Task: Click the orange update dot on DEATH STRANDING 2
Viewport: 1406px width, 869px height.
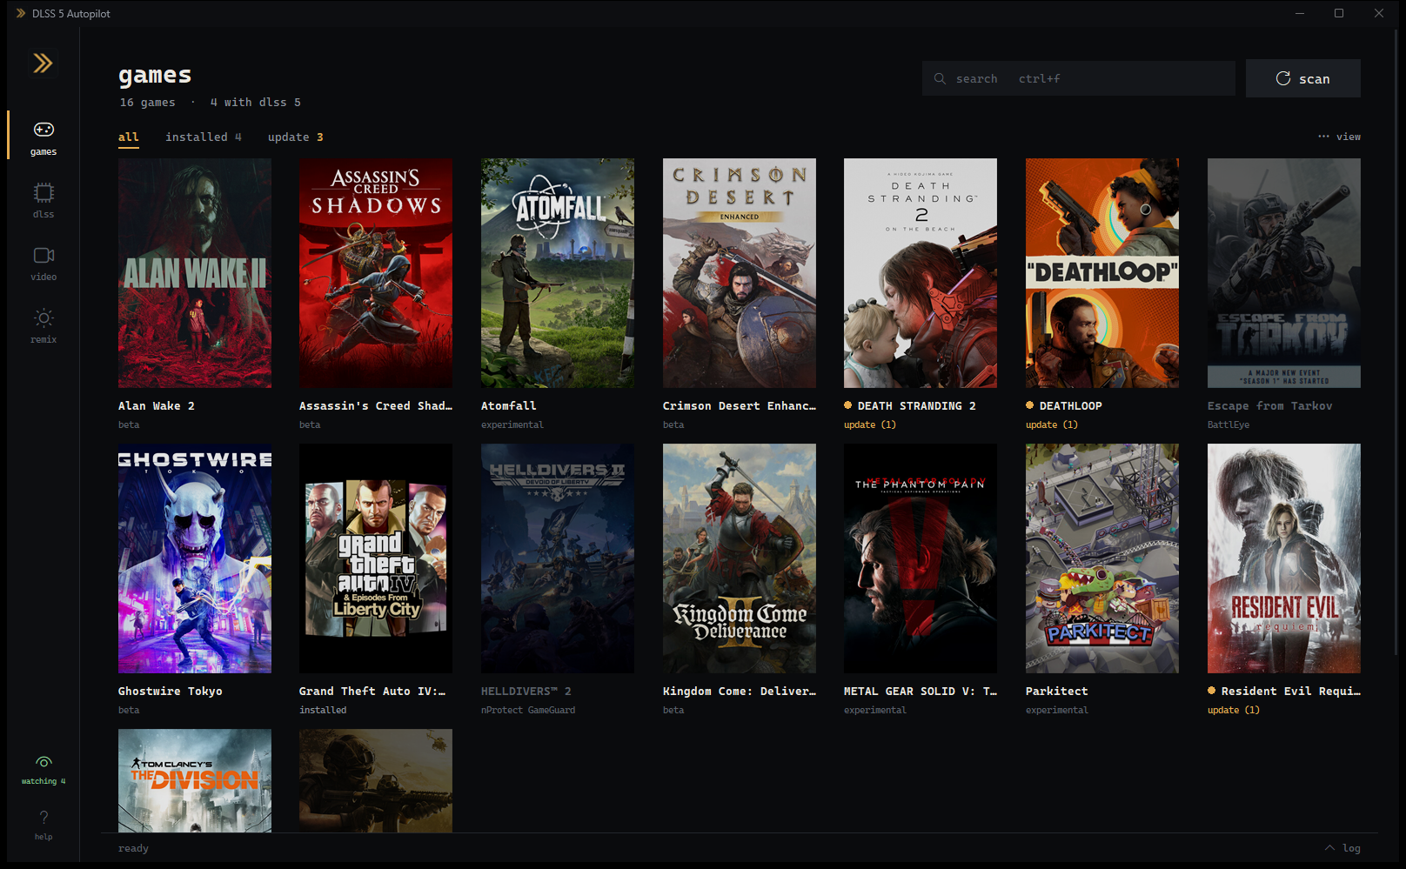Action: [x=848, y=405]
